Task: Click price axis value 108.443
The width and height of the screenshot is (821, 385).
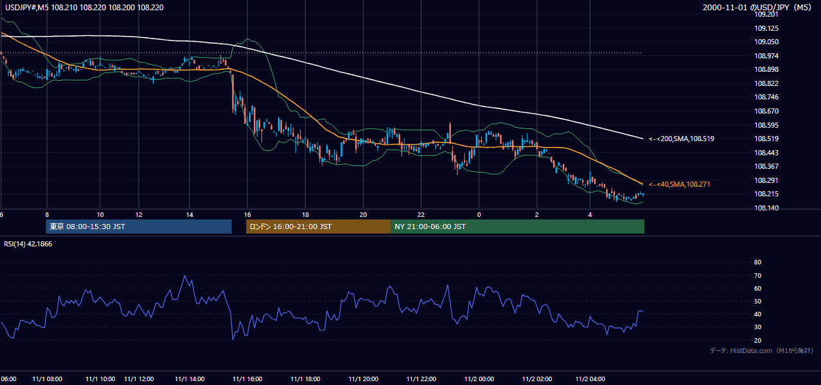Action: point(766,153)
